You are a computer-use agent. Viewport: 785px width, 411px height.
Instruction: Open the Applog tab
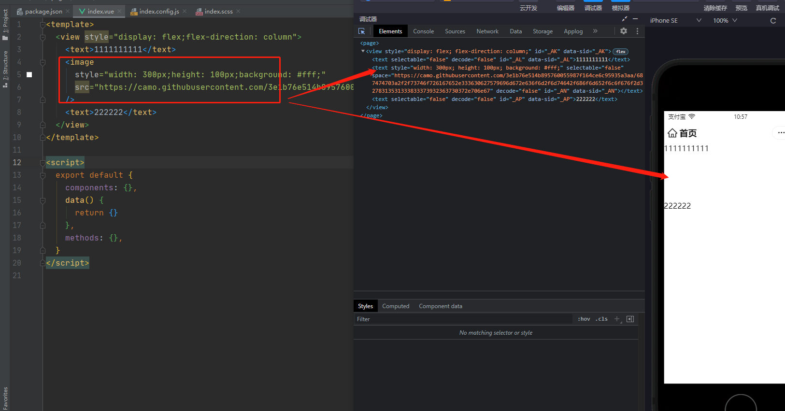573,31
